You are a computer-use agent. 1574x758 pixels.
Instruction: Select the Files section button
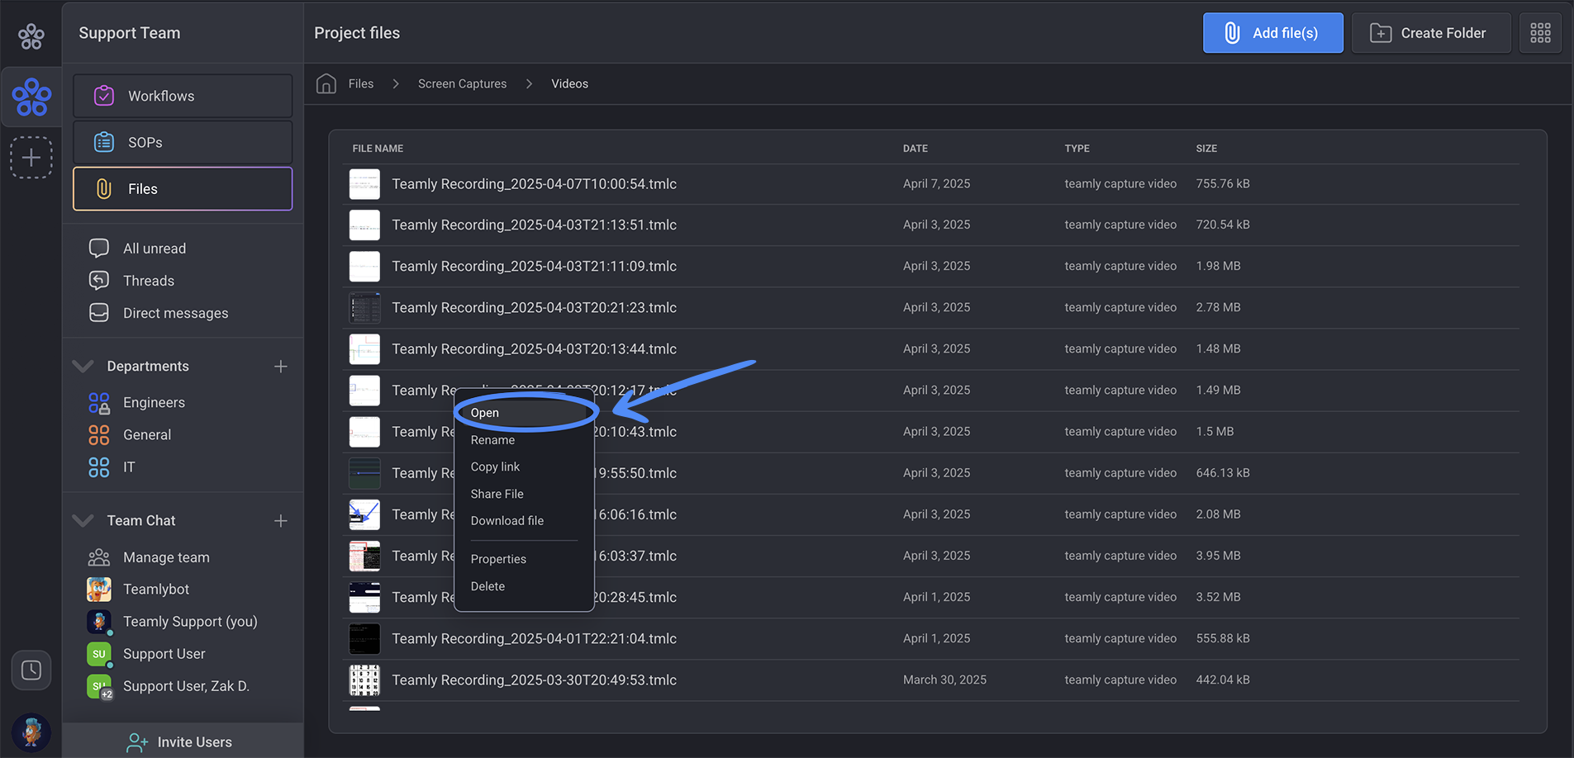183,188
